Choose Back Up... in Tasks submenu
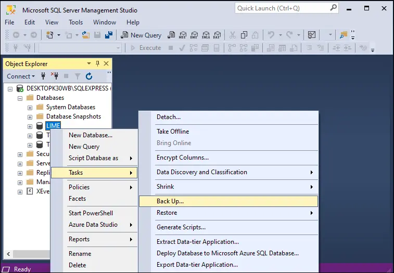Image resolution: width=394 pixels, height=273 pixels. tap(228, 201)
